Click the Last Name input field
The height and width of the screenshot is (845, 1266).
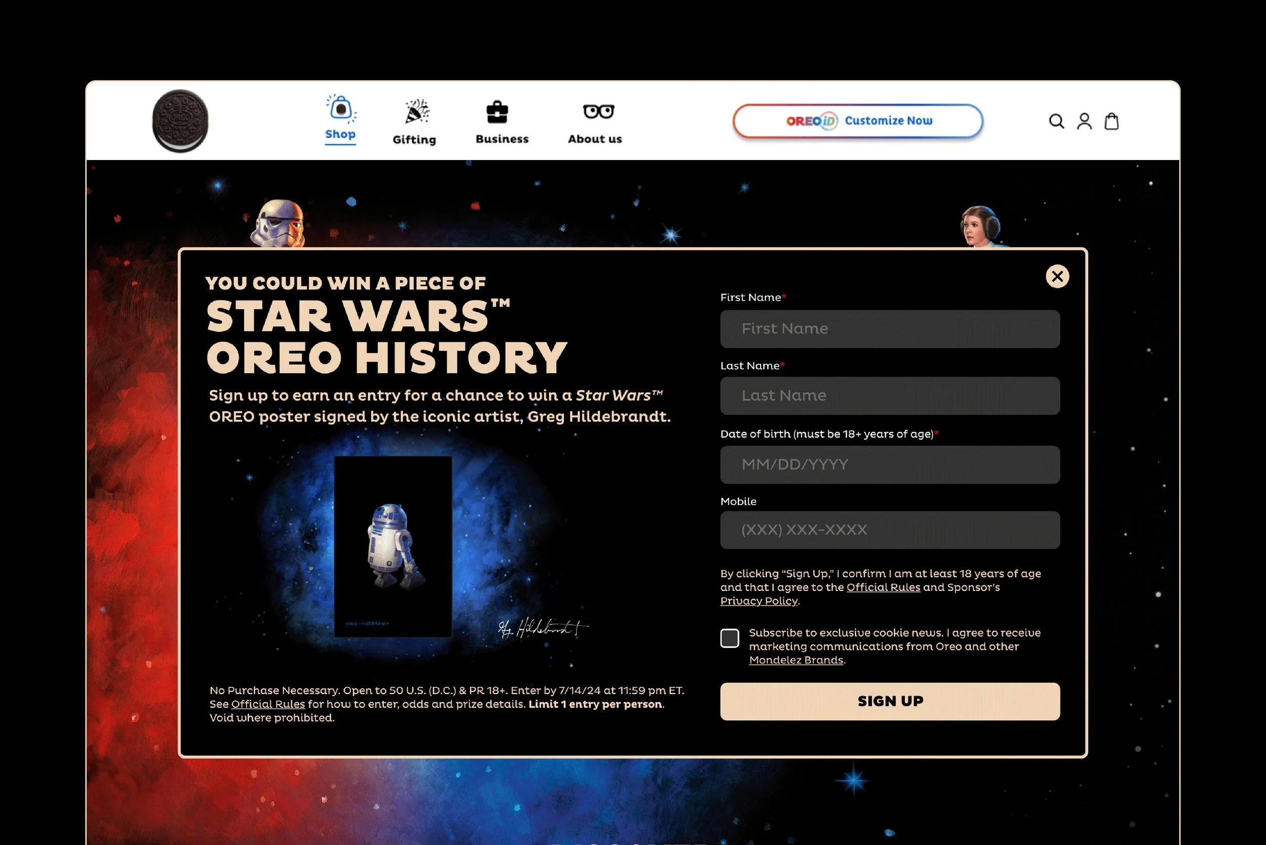[x=889, y=395]
